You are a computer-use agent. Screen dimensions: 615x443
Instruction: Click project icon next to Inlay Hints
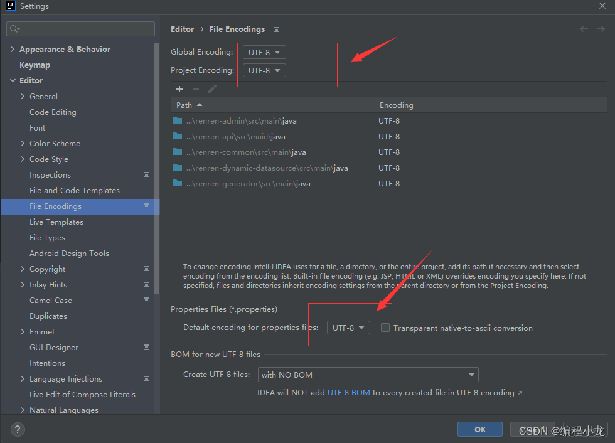pyautogui.click(x=147, y=284)
